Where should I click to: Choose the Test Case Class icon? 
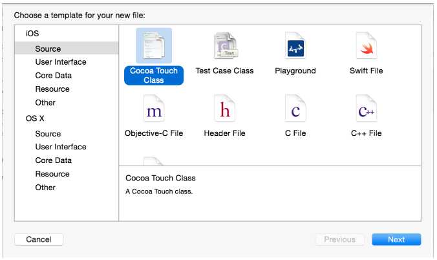pos(226,45)
